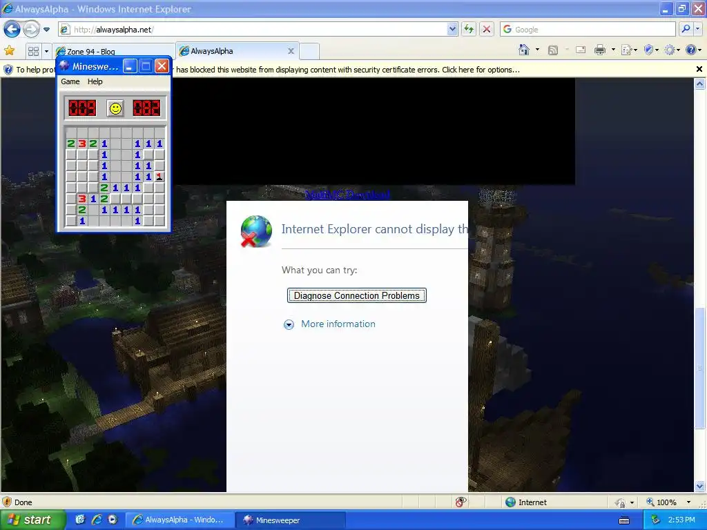Click the on-screen keyboard tray icon
Viewport: 707px width, 530px height.
[624, 520]
